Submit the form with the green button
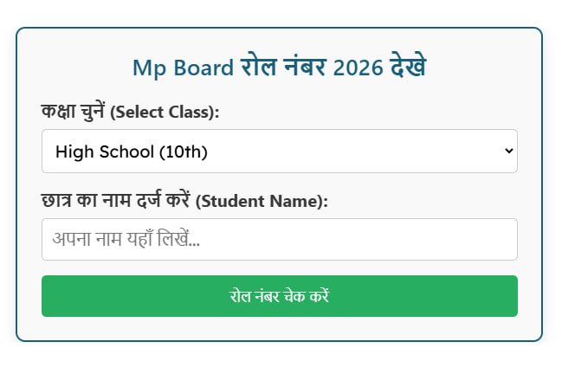Viewport: 562px width, 374px height. [x=279, y=296]
